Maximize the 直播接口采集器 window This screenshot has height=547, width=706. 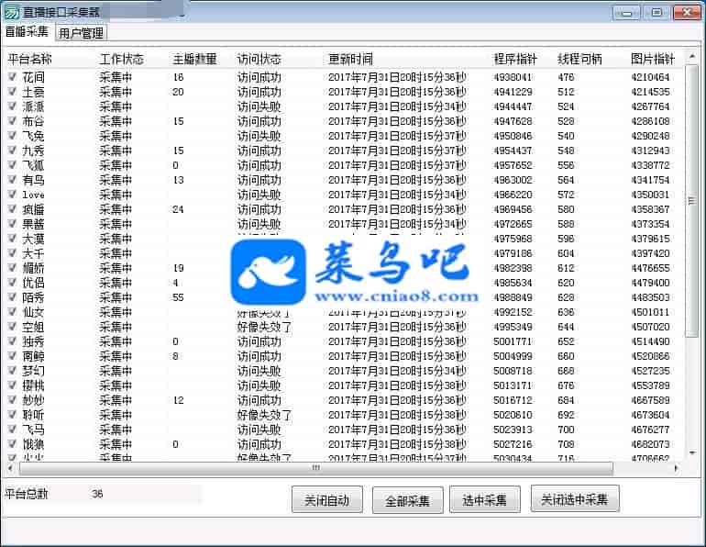pyautogui.click(x=656, y=13)
